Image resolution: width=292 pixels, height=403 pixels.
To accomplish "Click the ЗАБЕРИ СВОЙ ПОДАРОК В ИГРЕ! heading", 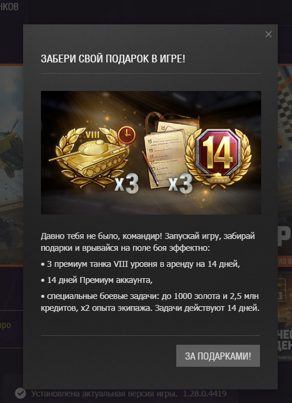I will pos(113,59).
